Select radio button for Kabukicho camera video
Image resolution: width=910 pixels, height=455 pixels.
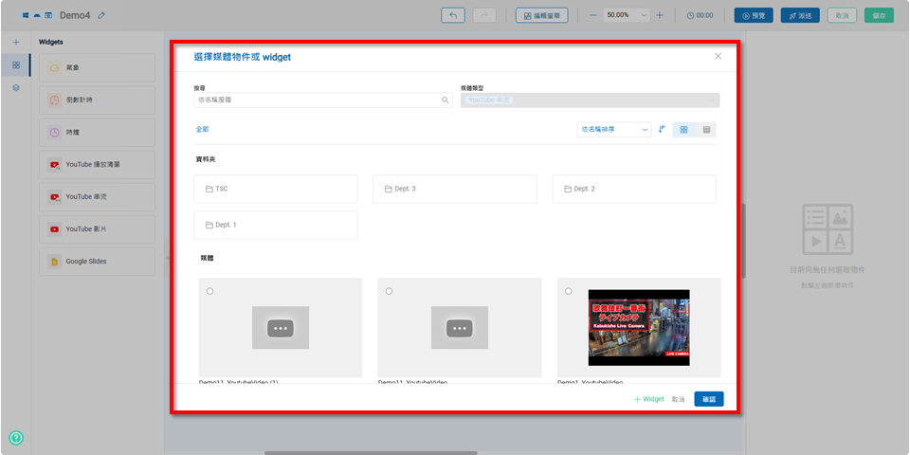(569, 291)
